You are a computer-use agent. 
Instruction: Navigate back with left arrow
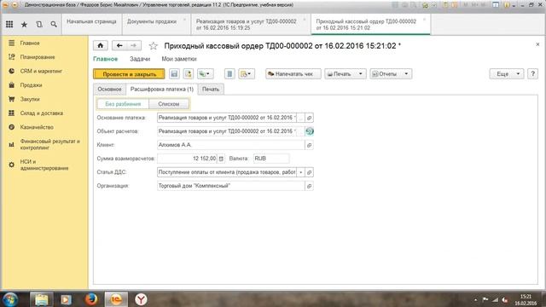(119, 45)
